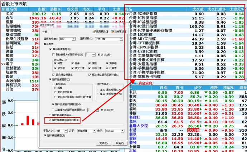This screenshot has width=247, height=152.
Task: Close the 資金流向設定 dialog
Action: [x=124, y=24]
